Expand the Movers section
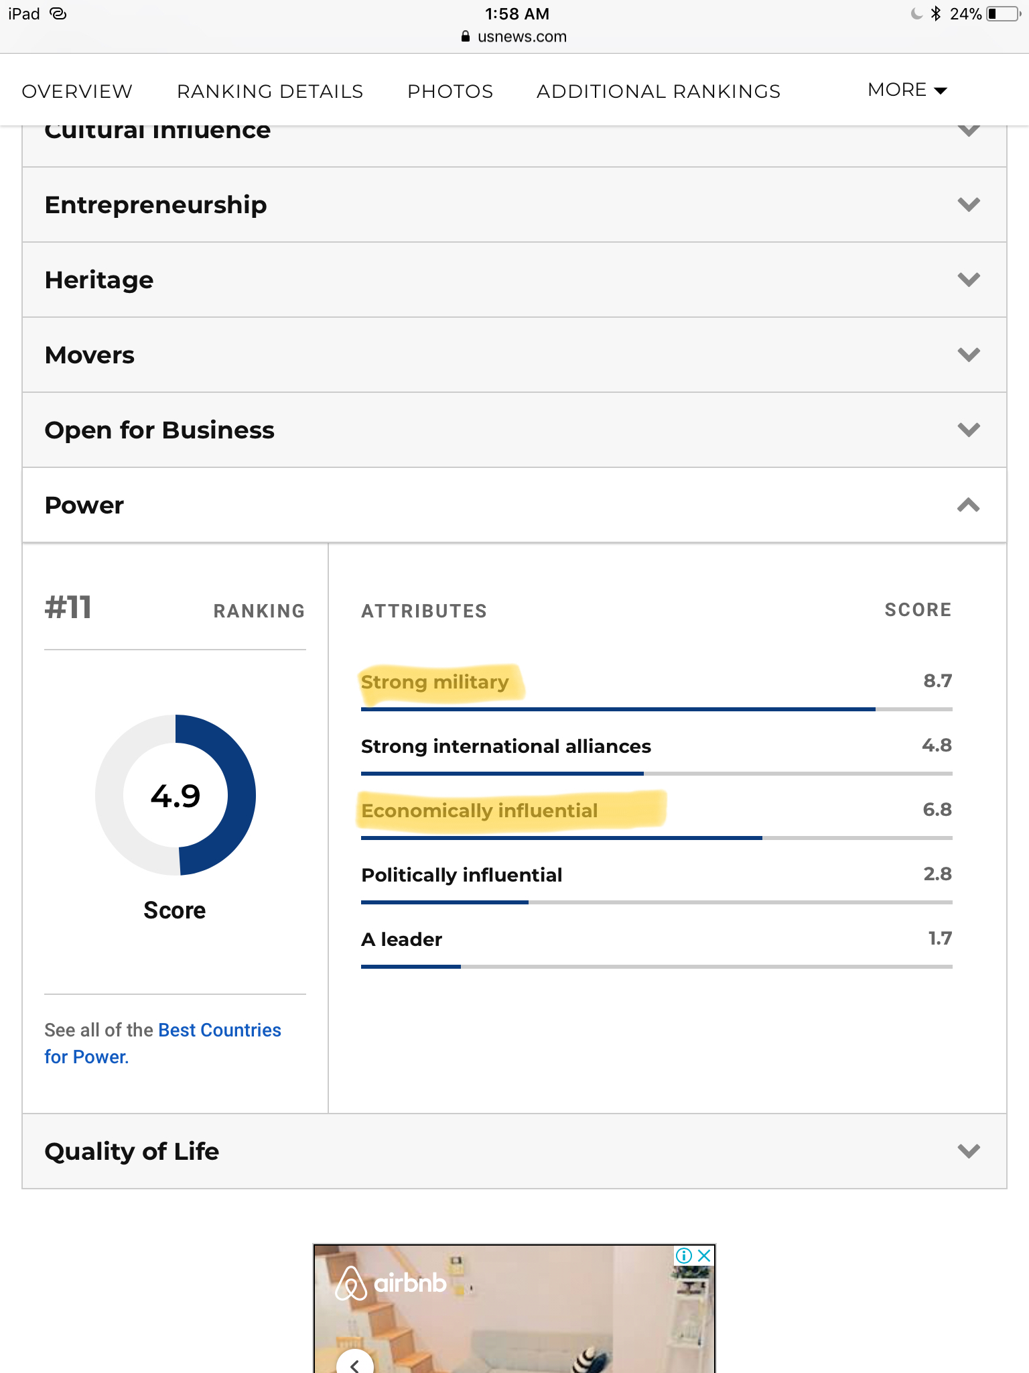This screenshot has width=1029, height=1373. pos(968,355)
